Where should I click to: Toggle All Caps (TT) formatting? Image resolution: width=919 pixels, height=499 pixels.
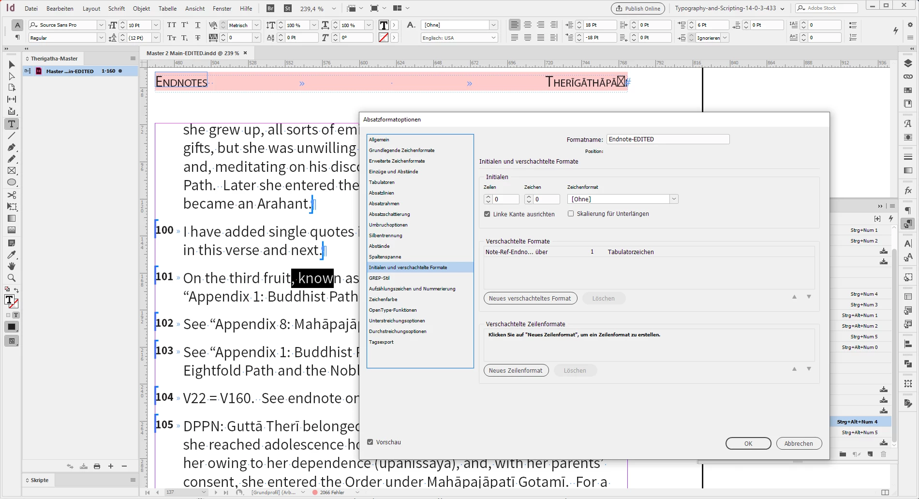pos(172,25)
